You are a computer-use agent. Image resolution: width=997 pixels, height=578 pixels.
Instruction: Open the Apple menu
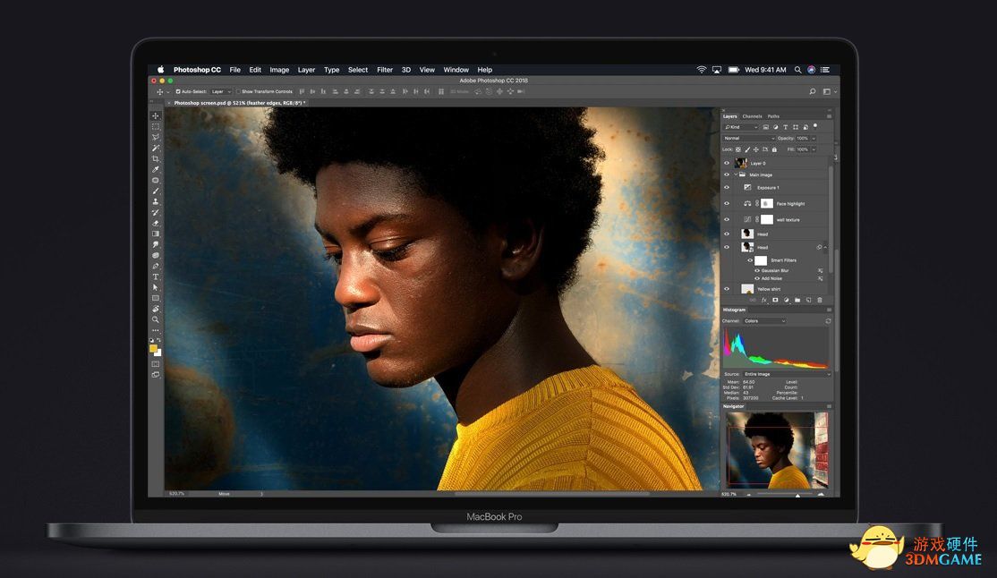(x=161, y=70)
